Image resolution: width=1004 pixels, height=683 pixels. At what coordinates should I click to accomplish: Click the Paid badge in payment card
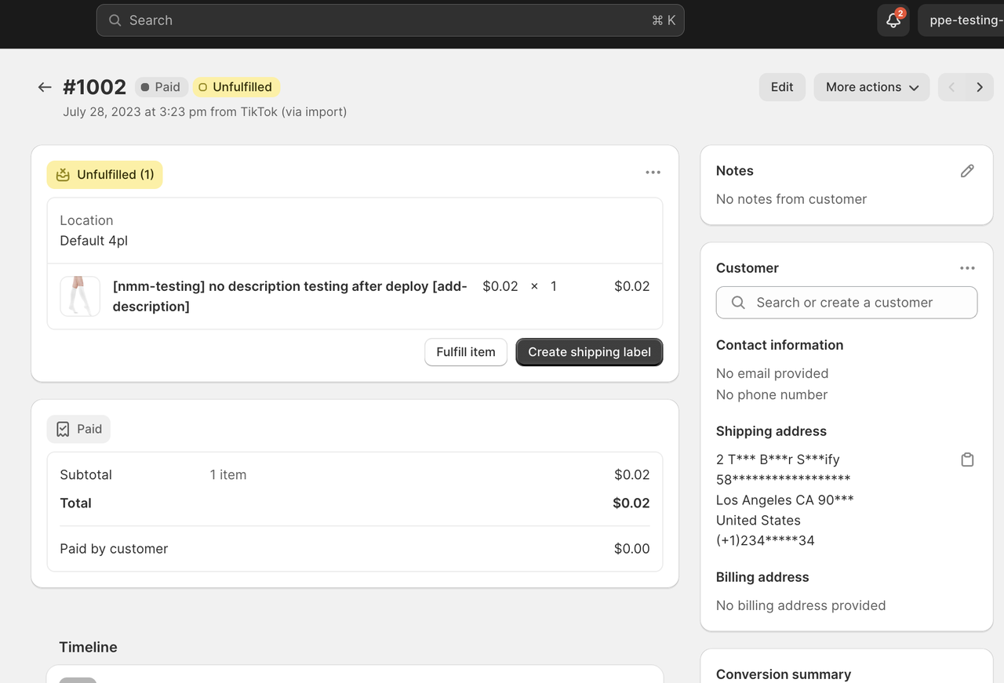(79, 429)
